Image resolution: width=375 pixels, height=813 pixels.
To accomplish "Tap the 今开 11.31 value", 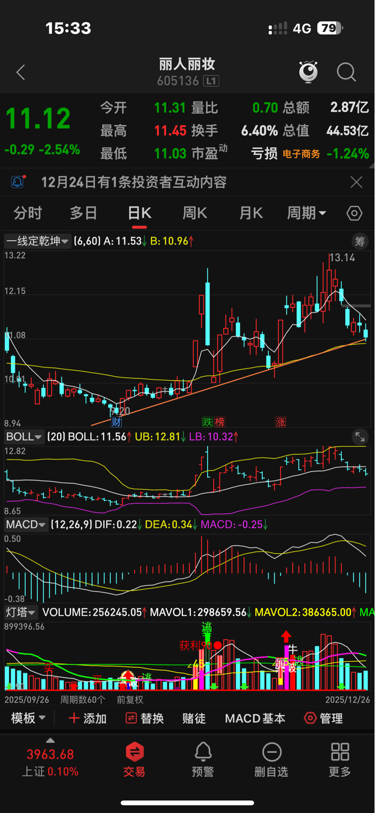I will click(170, 107).
